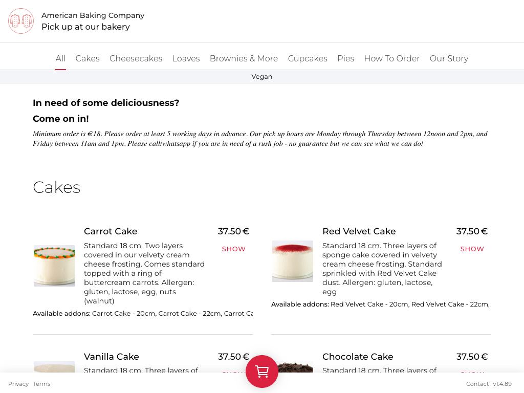Open the Terms link in footer
Viewport: 524px width, 393px height.
[41, 384]
